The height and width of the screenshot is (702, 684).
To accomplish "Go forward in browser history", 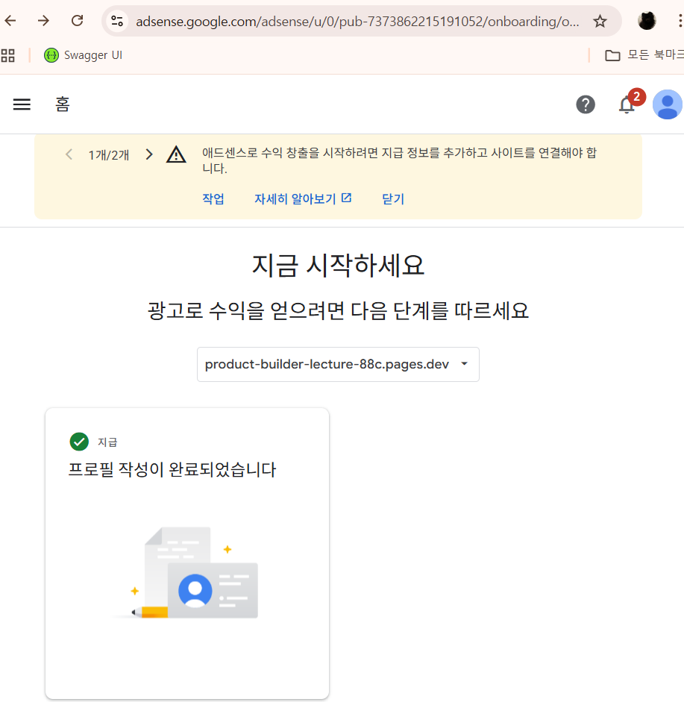I will pyautogui.click(x=43, y=21).
